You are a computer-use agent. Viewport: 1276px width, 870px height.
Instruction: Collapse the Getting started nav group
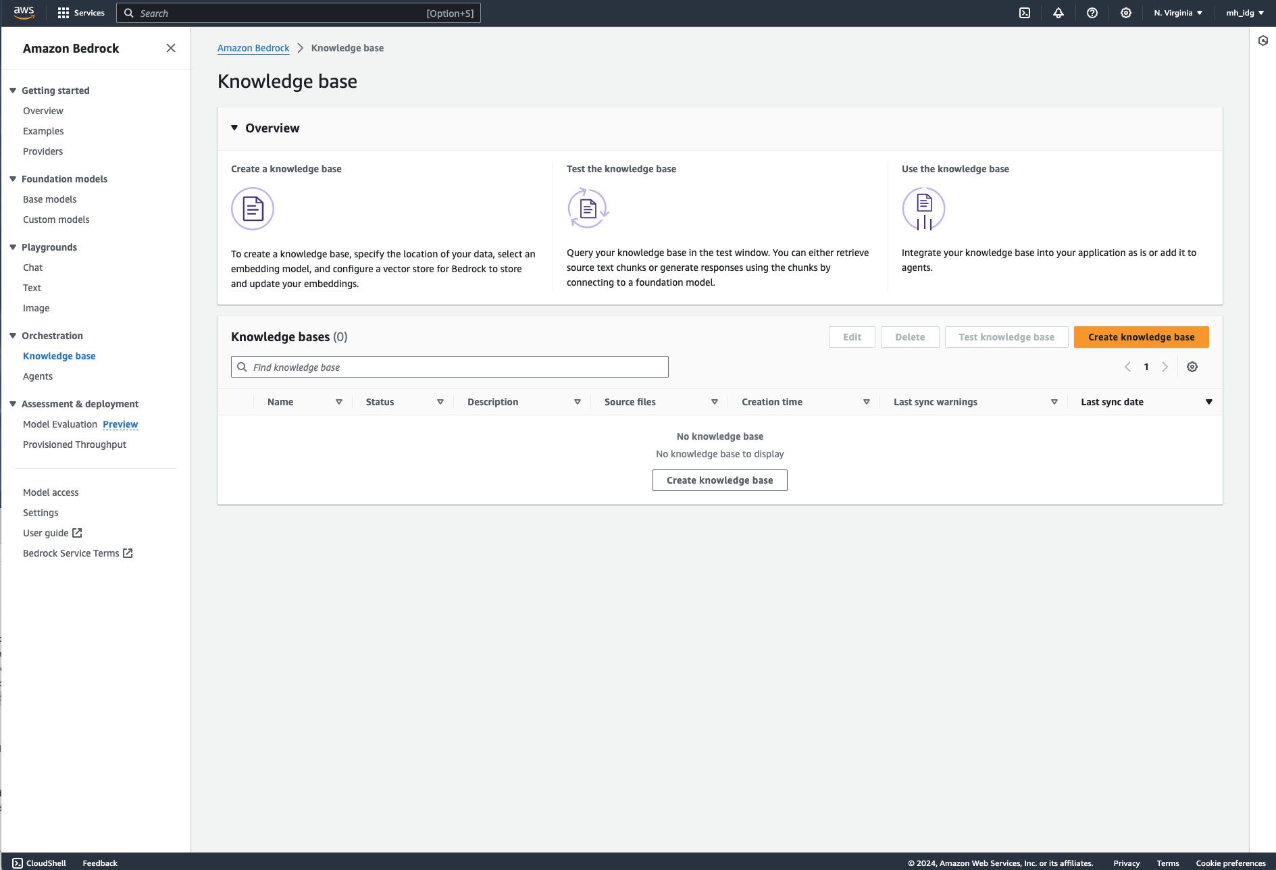12,91
